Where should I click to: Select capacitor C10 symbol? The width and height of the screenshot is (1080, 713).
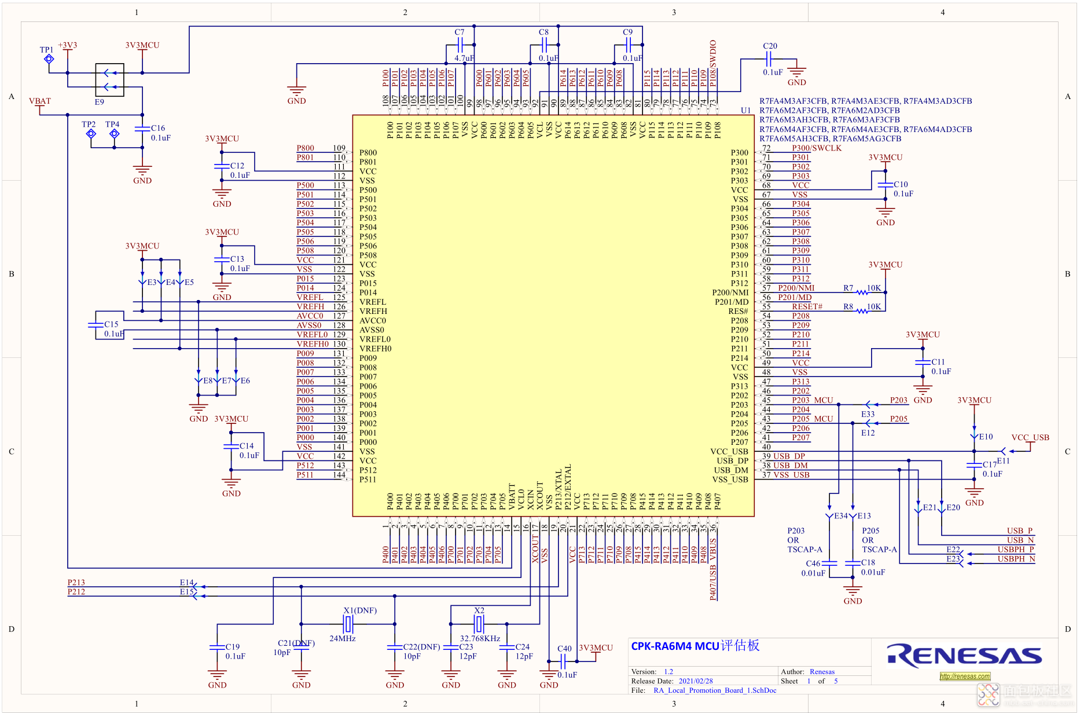(x=885, y=185)
